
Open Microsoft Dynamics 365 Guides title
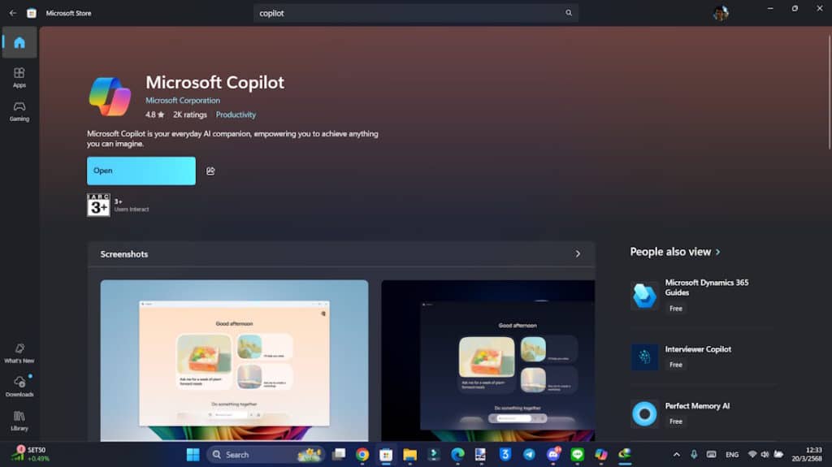point(707,288)
